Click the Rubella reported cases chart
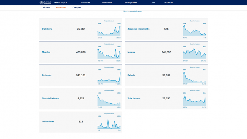 [194, 77]
